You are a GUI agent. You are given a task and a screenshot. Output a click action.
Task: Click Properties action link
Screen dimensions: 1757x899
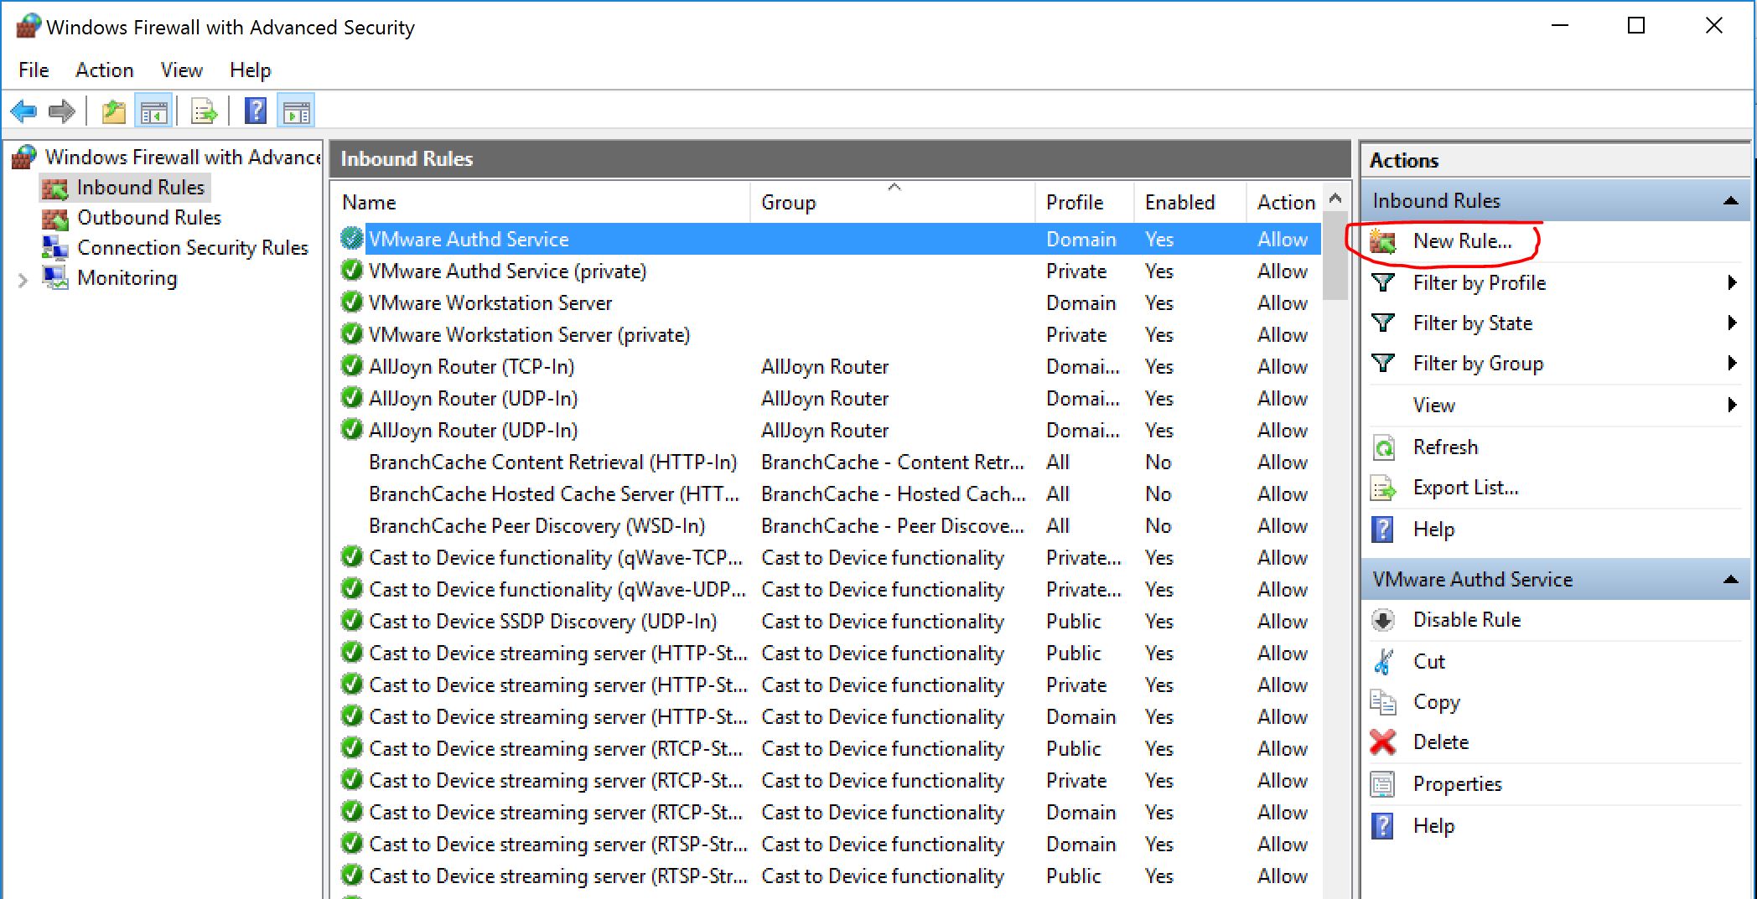(1458, 784)
